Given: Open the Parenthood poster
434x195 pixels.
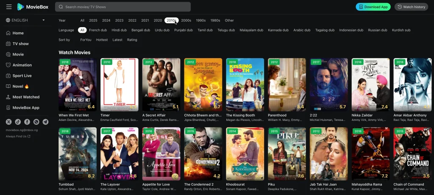Looking at the screenshot, I should [287, 84].
